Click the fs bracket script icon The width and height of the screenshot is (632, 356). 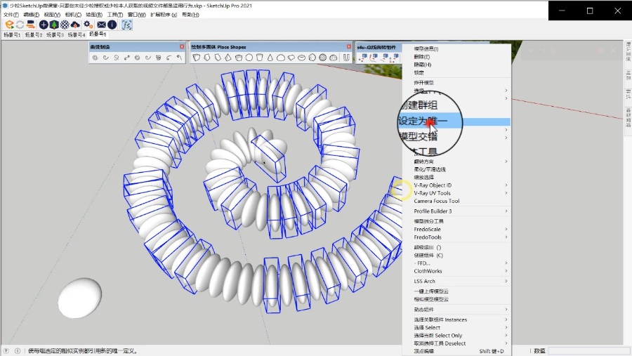coord(126,25)
